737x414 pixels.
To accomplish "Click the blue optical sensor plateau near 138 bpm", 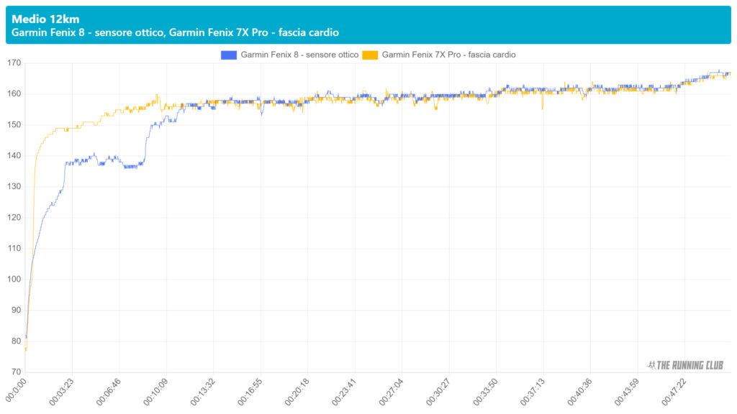I will pos(104,162).
